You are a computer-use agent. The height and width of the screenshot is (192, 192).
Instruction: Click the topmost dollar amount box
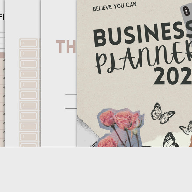tap(29, 43)
